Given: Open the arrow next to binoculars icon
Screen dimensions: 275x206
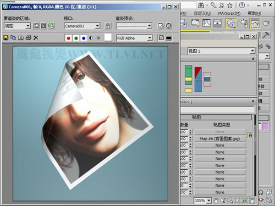Looking at the screenshot, I should (x=207, y=5).
